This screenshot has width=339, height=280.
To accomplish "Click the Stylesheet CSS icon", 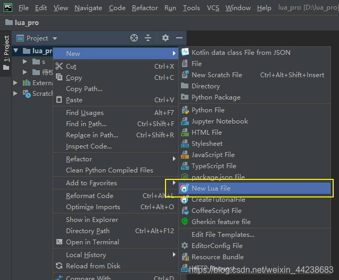I will (185, 144).
